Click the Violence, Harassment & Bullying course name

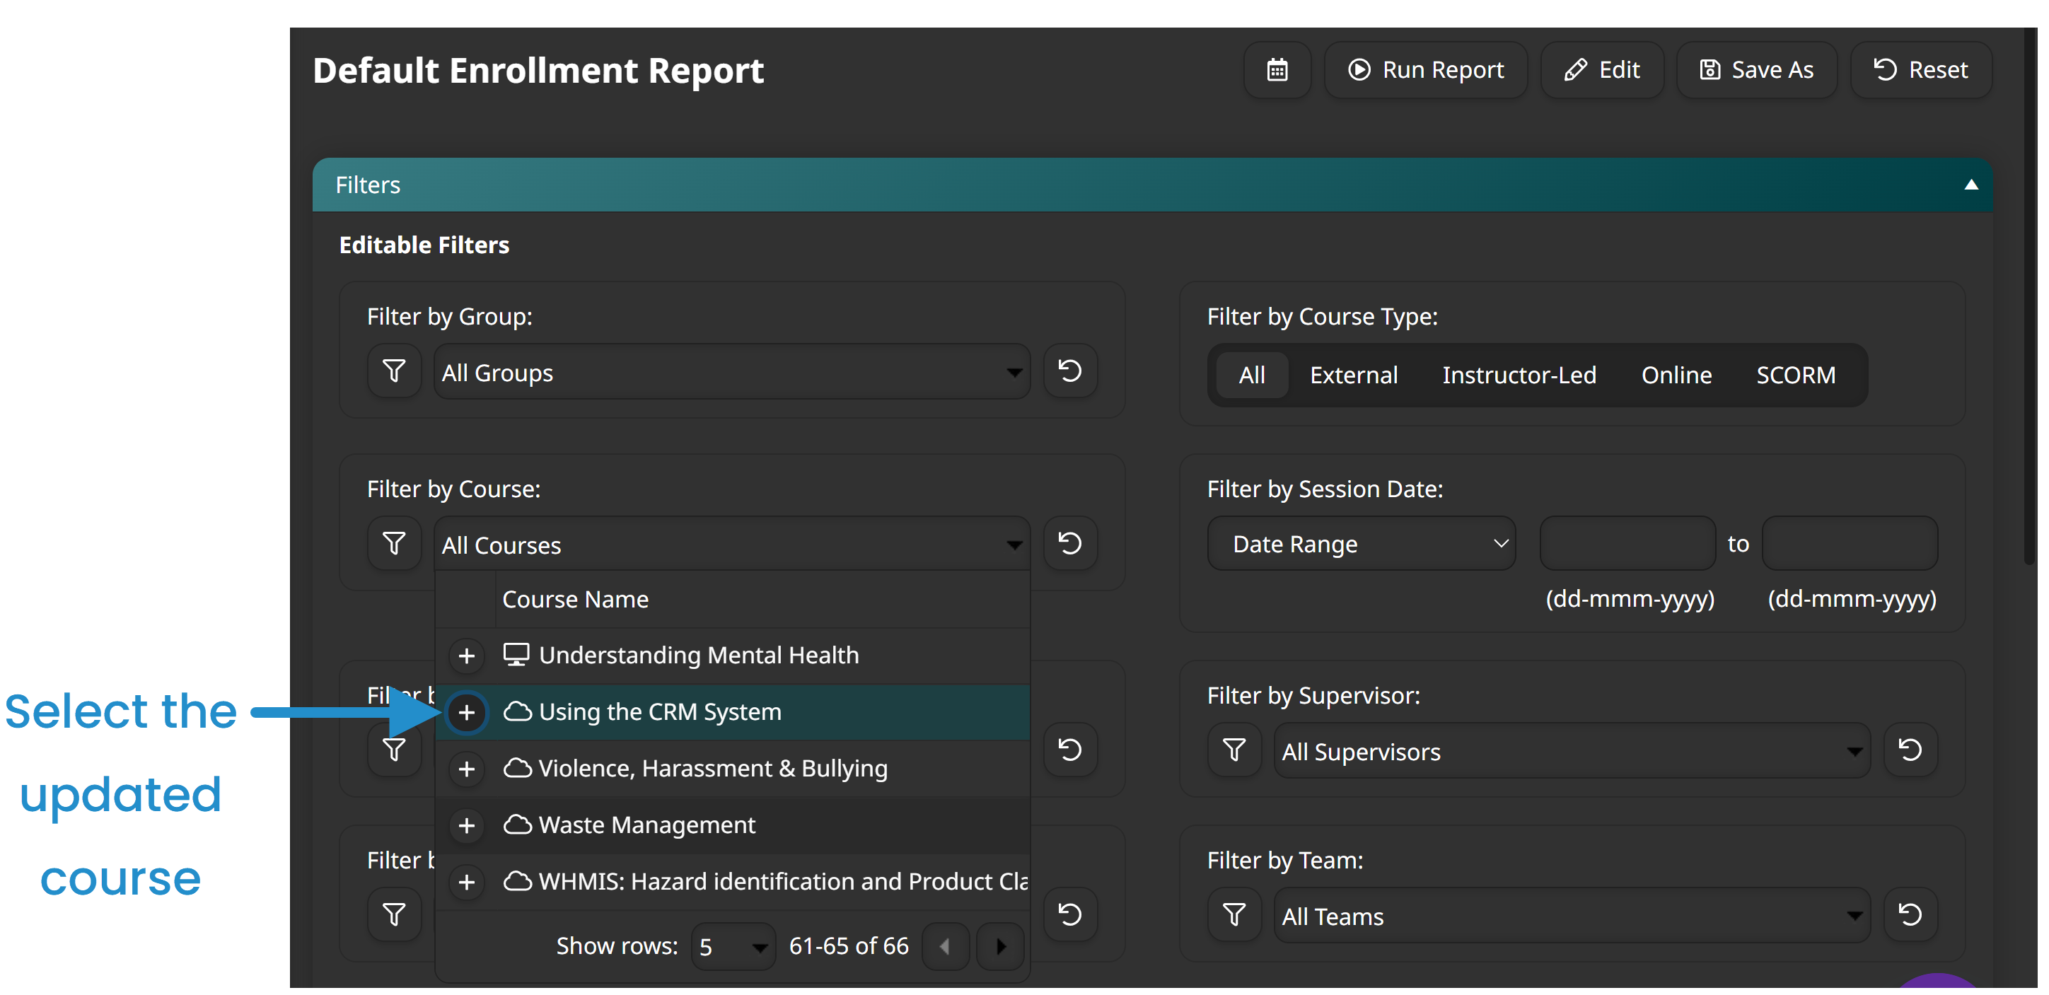point(713,768)
